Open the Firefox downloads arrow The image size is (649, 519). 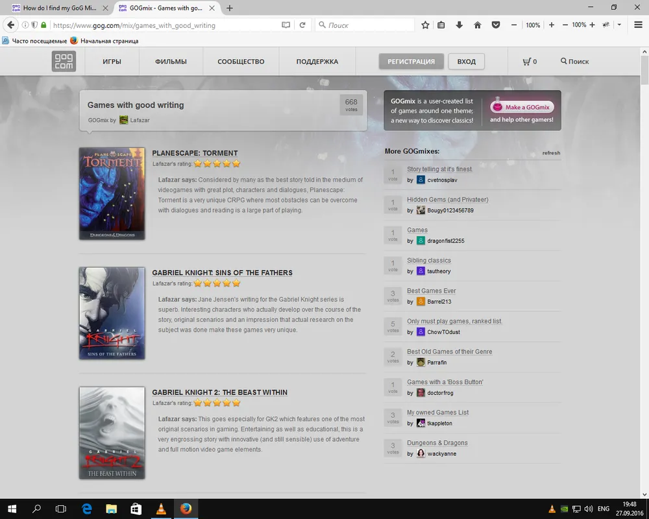(459, 25)
